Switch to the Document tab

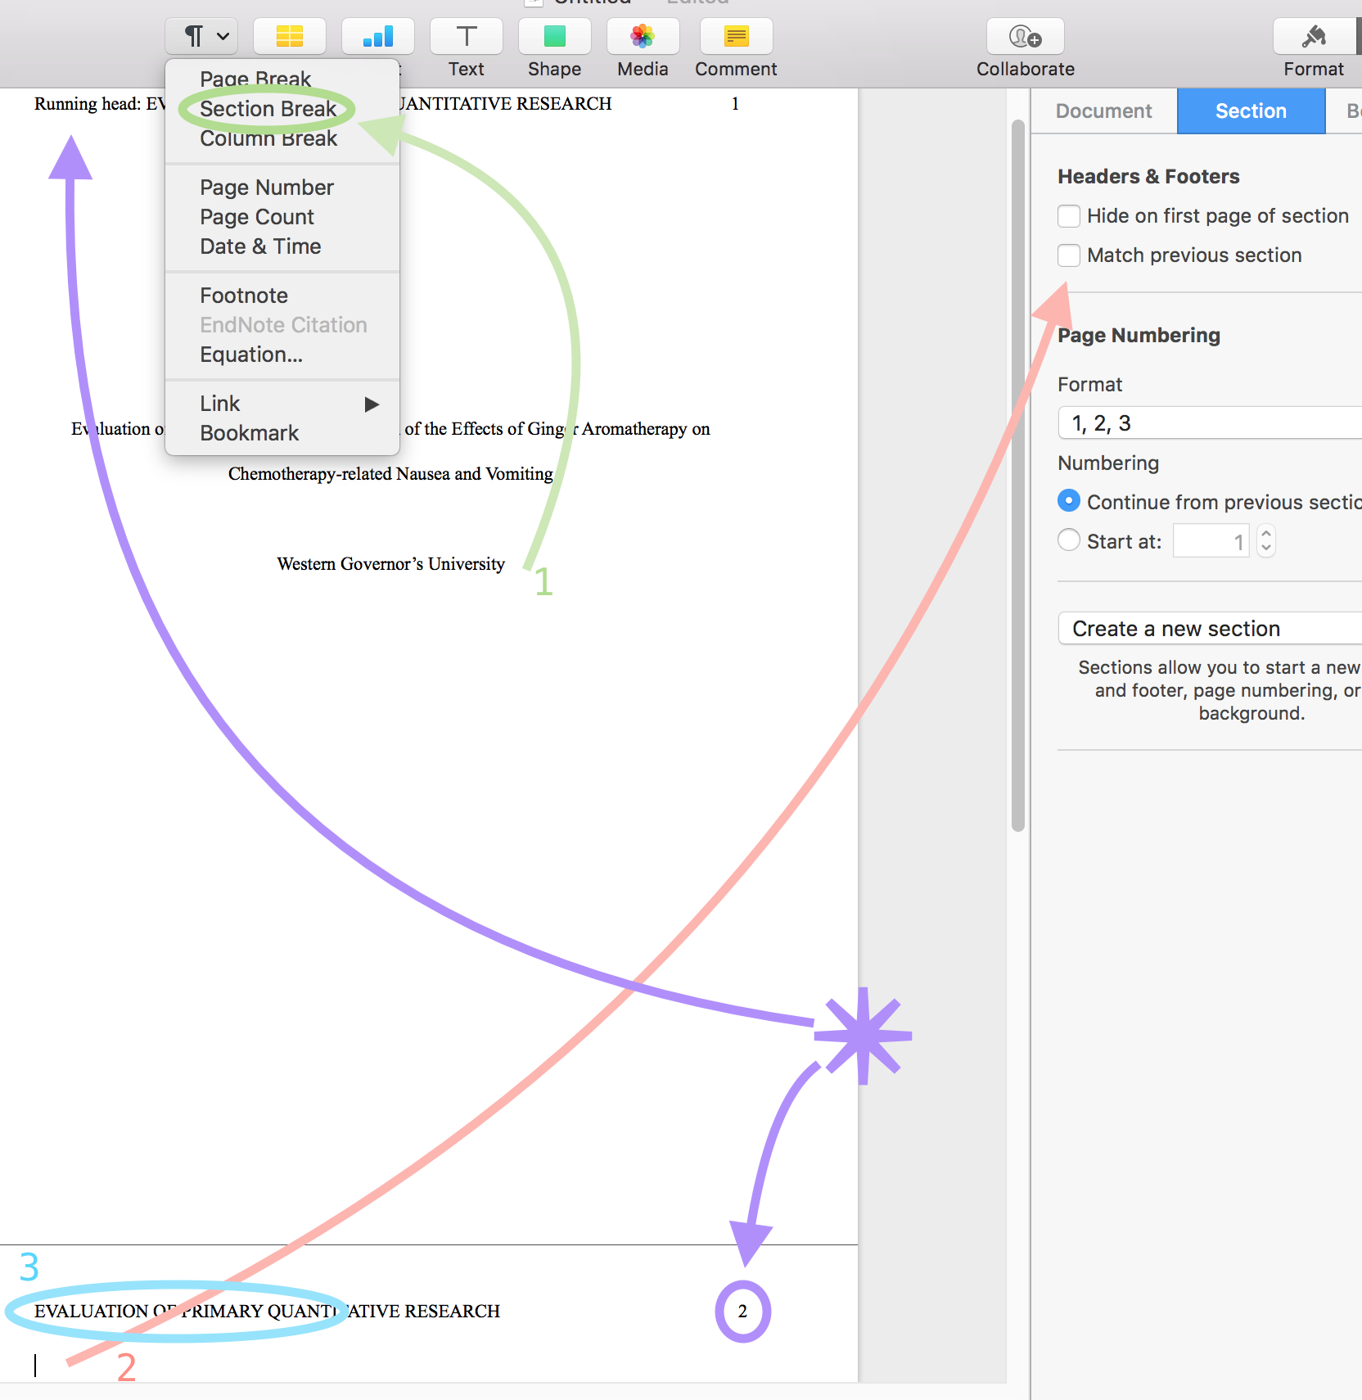click(1103, 111)
